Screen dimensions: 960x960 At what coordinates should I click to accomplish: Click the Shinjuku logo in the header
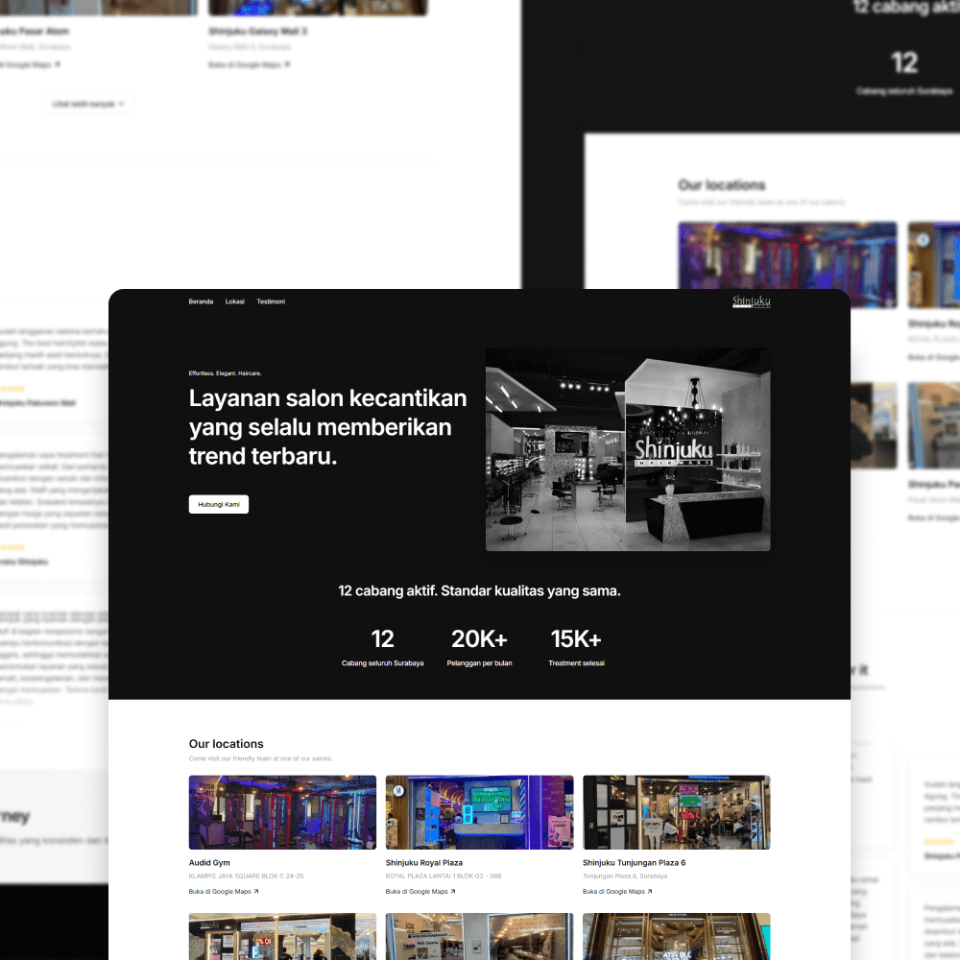pos(751,301)
